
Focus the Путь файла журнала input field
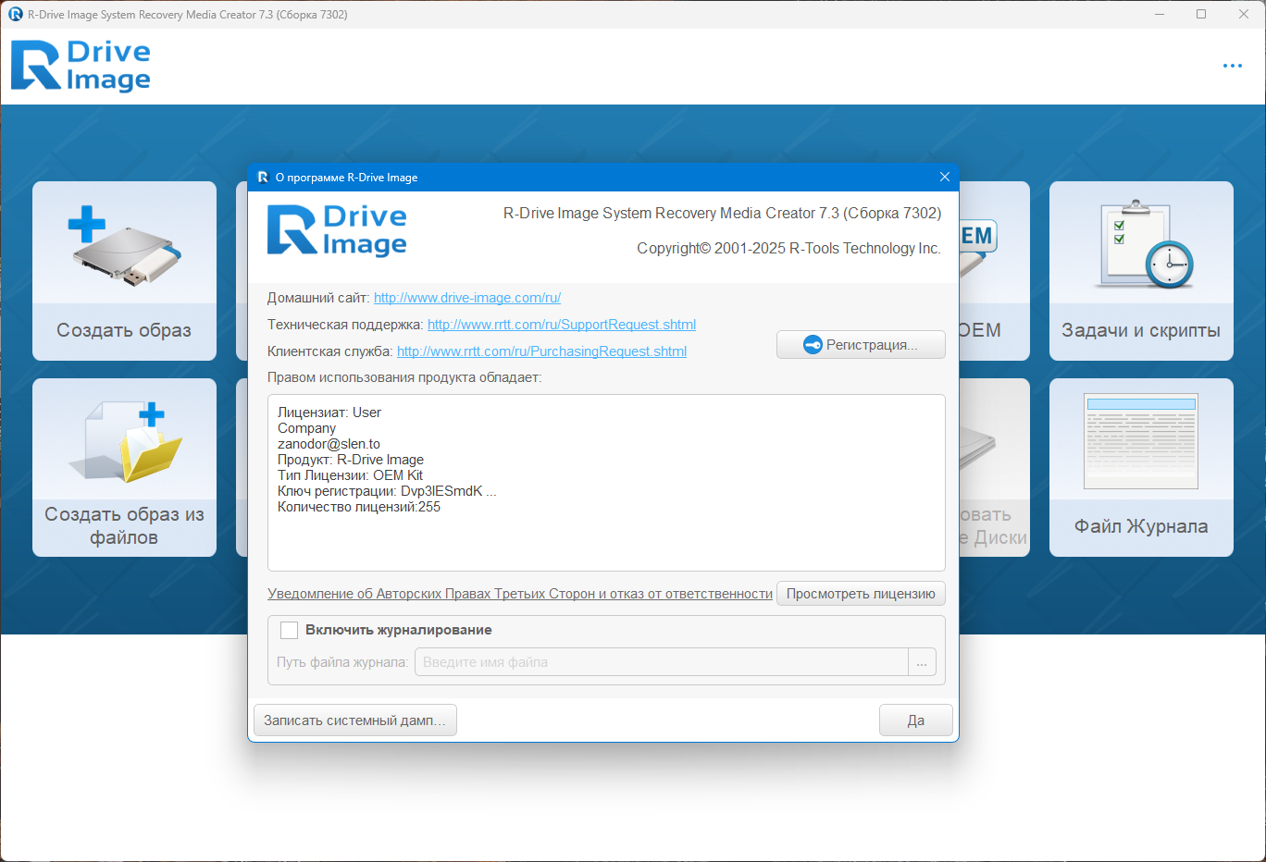click(662, 662)
